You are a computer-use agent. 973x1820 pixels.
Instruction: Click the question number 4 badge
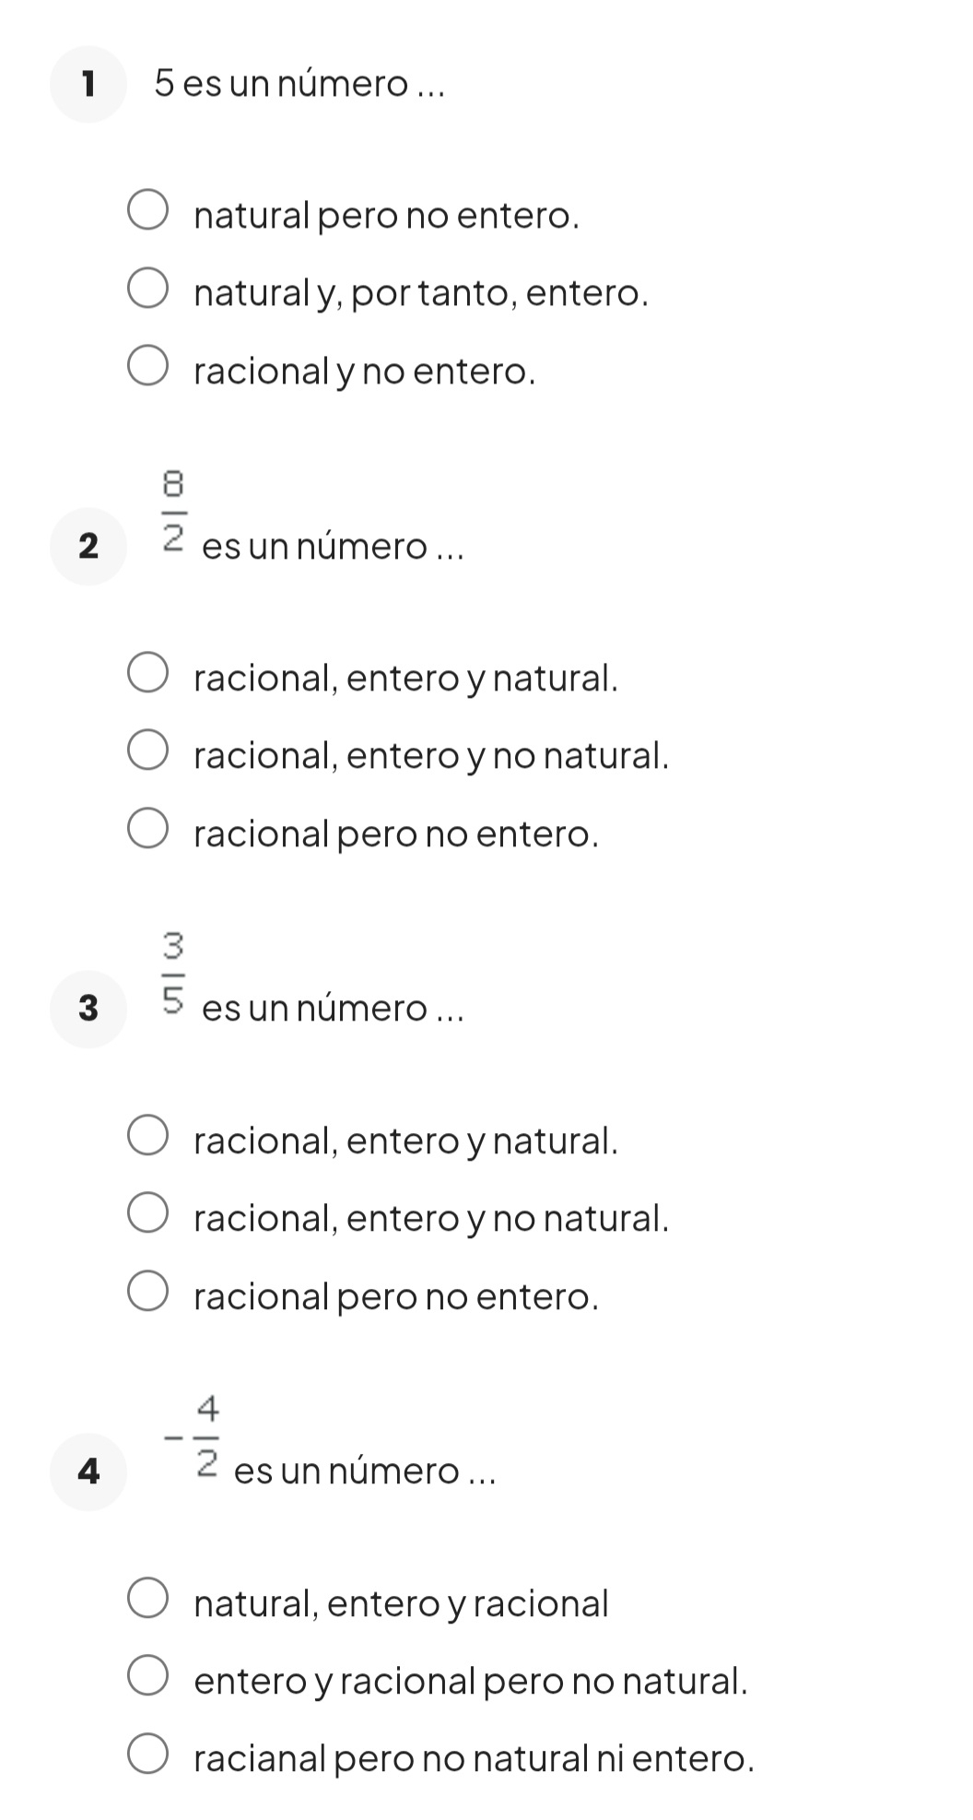88,1472
